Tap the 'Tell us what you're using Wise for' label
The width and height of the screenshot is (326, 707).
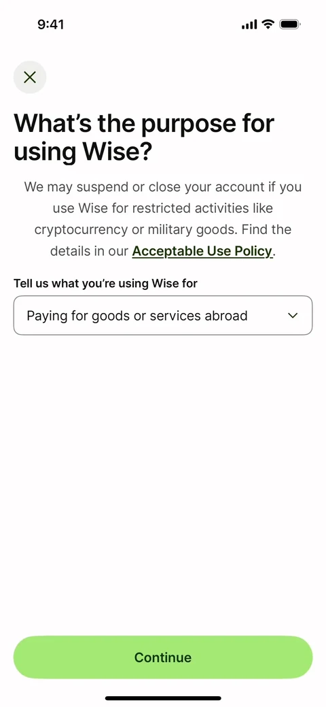(105, 283)
